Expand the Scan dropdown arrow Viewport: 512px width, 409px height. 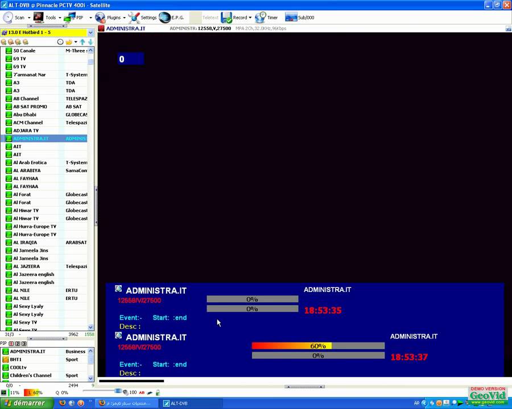click(x=29, y=18)
